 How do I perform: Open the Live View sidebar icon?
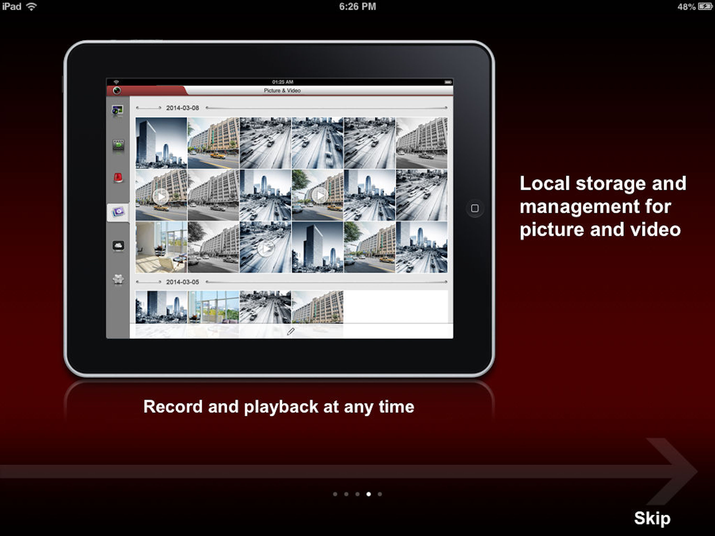pyautogui.click(x=118, y=111)
